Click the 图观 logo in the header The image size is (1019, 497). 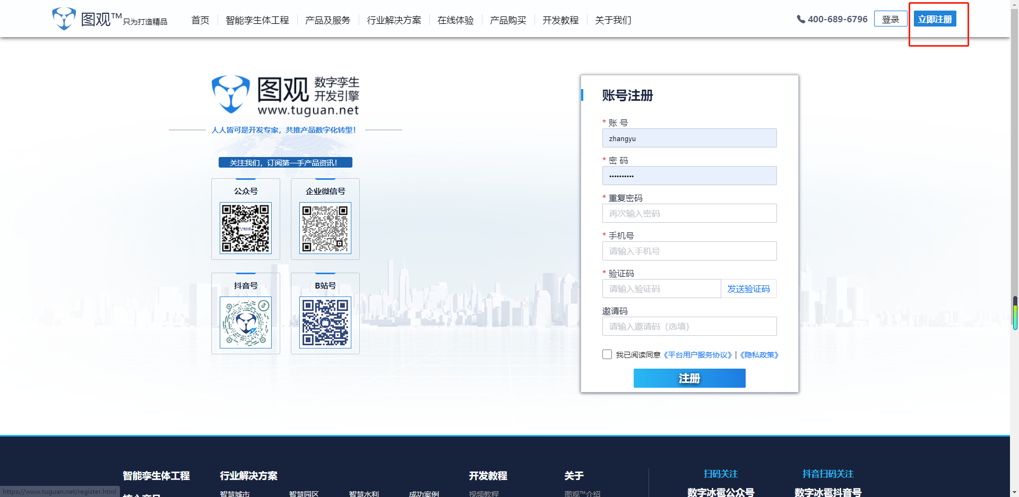(110, 19)
